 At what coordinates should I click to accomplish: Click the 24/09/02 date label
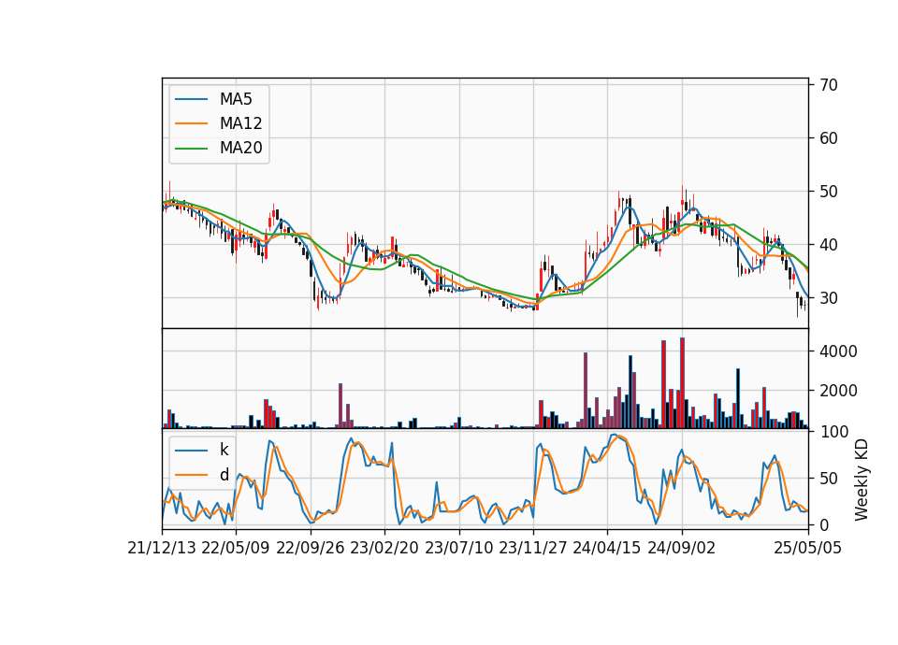(x=682, y=548)
